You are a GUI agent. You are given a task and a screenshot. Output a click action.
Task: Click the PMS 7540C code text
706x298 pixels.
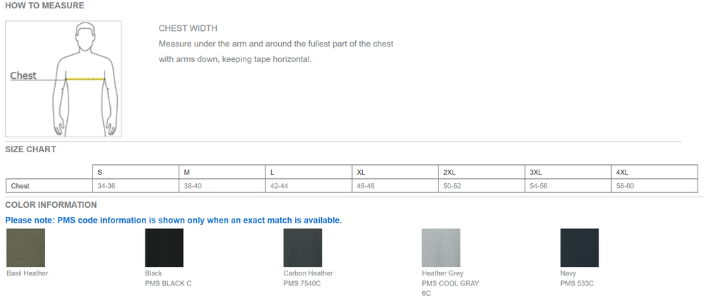(x=302, y=284)
